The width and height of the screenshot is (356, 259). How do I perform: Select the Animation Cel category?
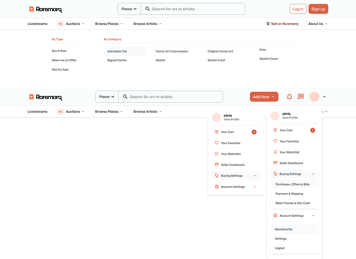tap(117, 51)
